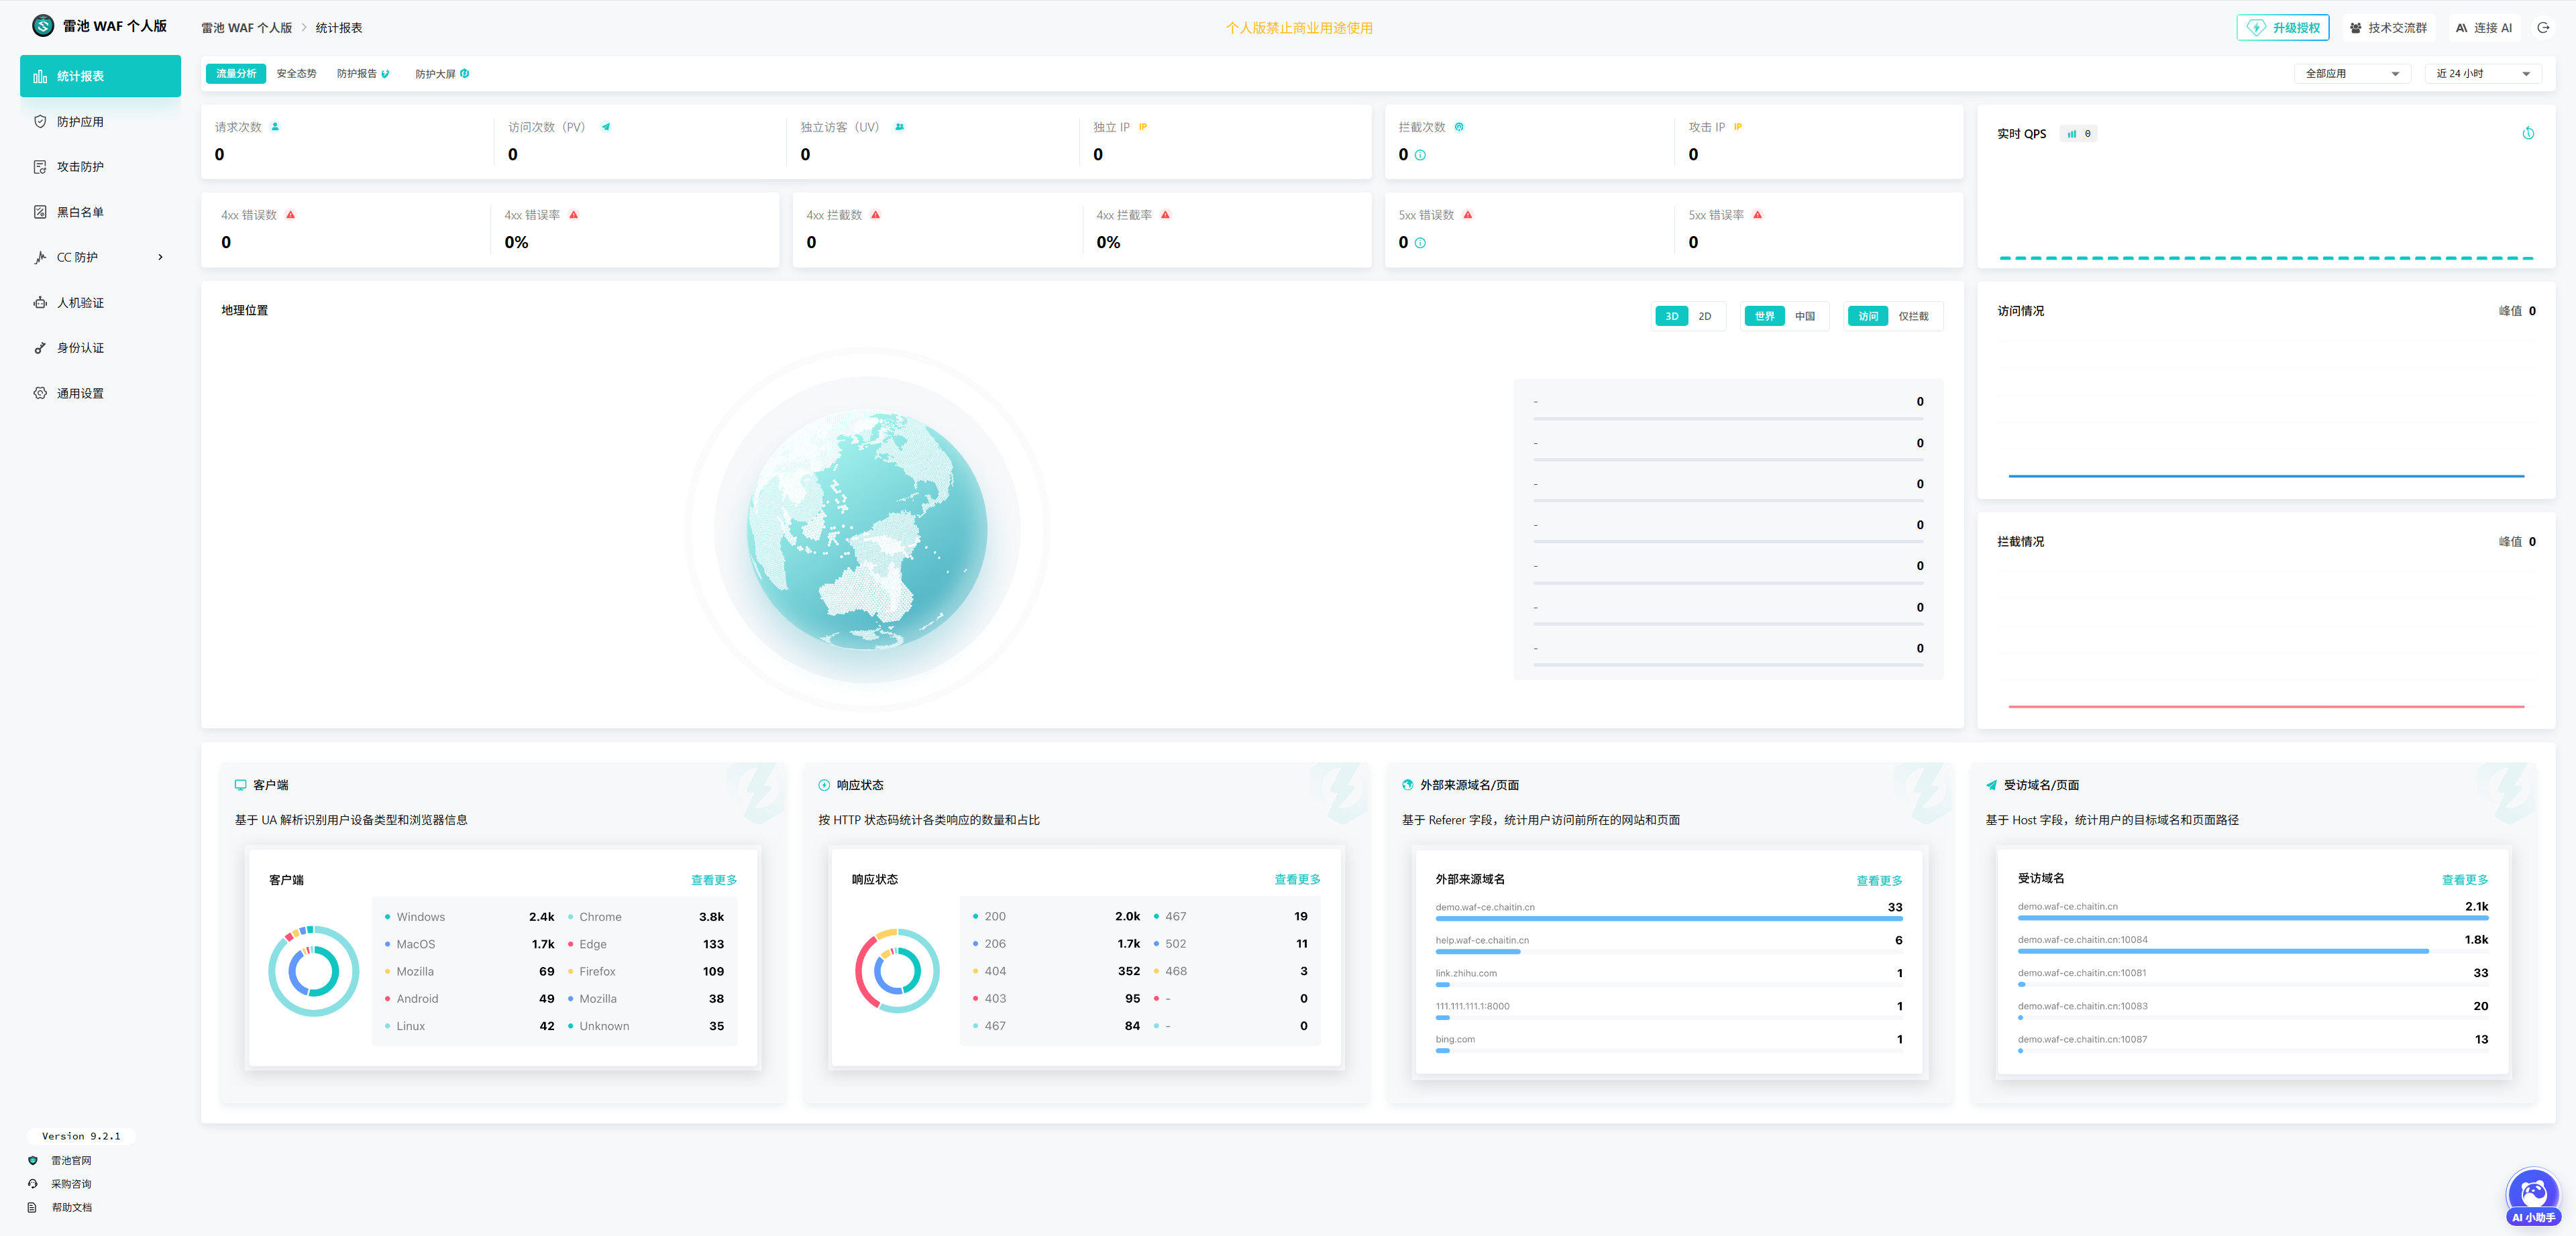
Task: Click the logout icon at top right
Action: point(2543,28)
